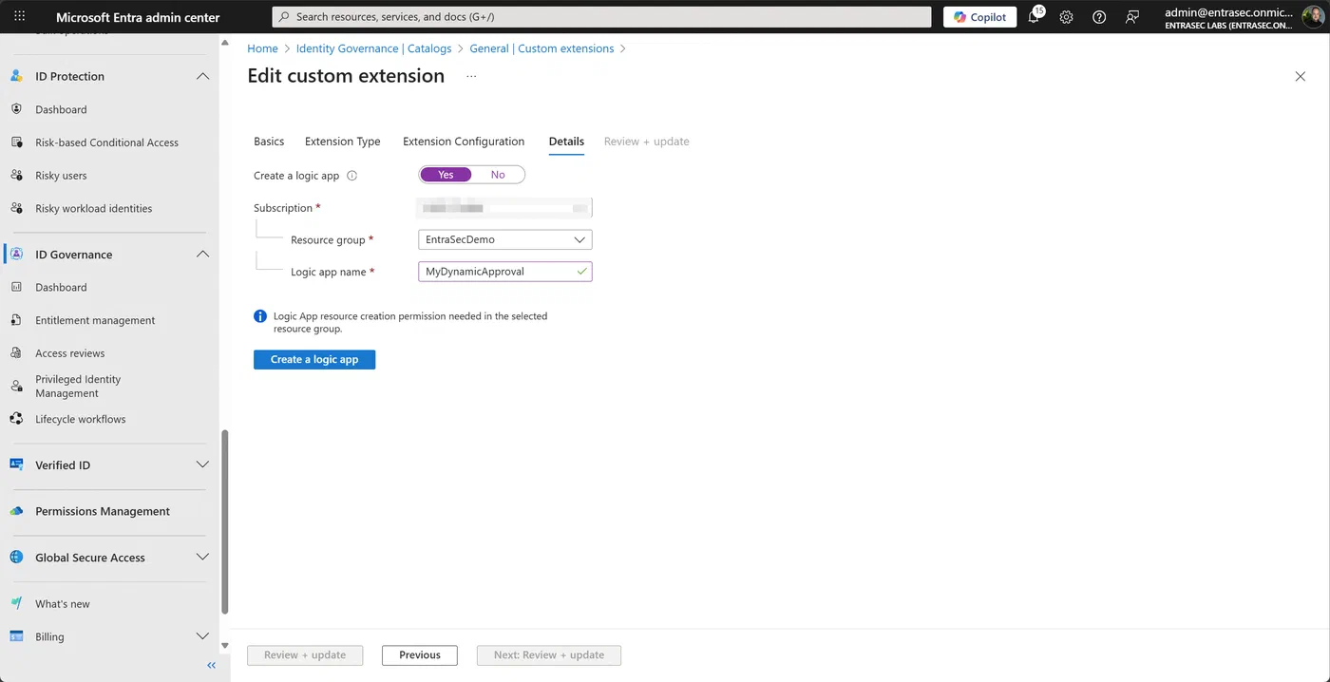Collapse the sidebar with double-chevron icon

(x=211, y=665)
